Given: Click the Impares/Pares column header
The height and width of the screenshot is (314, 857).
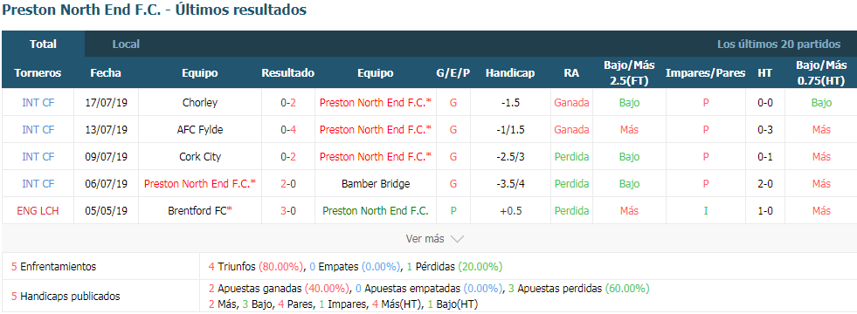Looking at the screenshot, I should pyautogui.click(x=705, y=73).
